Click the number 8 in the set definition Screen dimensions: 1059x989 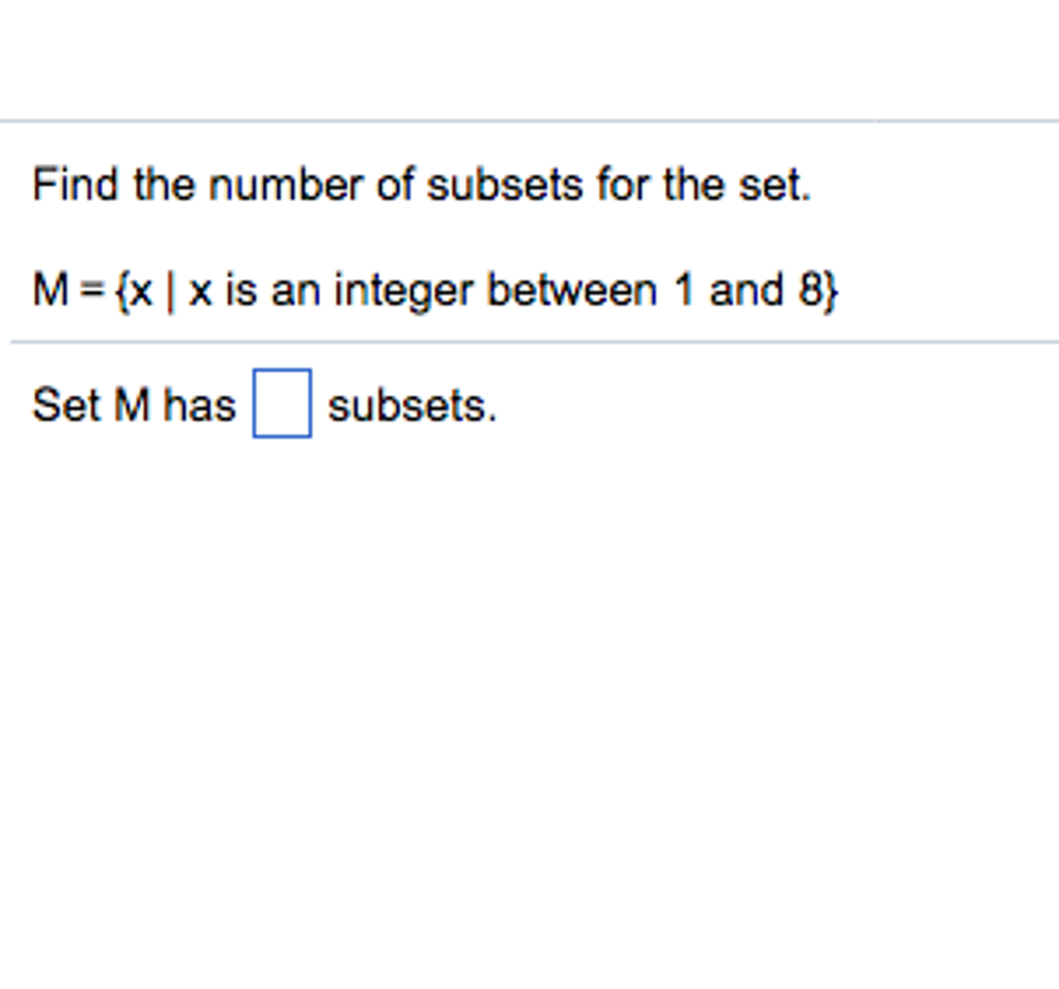[810, 288]
